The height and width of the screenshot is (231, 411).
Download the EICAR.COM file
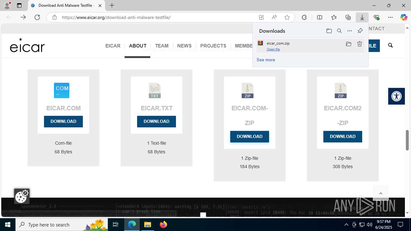[x=63, y=122]
